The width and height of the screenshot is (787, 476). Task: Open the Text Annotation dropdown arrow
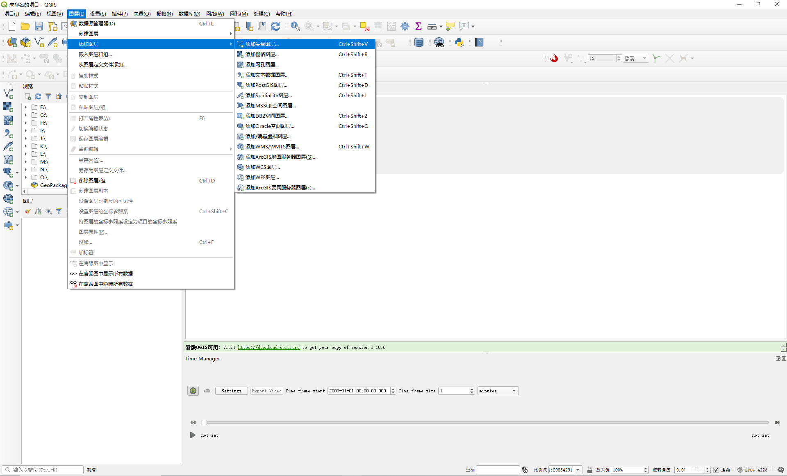(x=473, y=26)
